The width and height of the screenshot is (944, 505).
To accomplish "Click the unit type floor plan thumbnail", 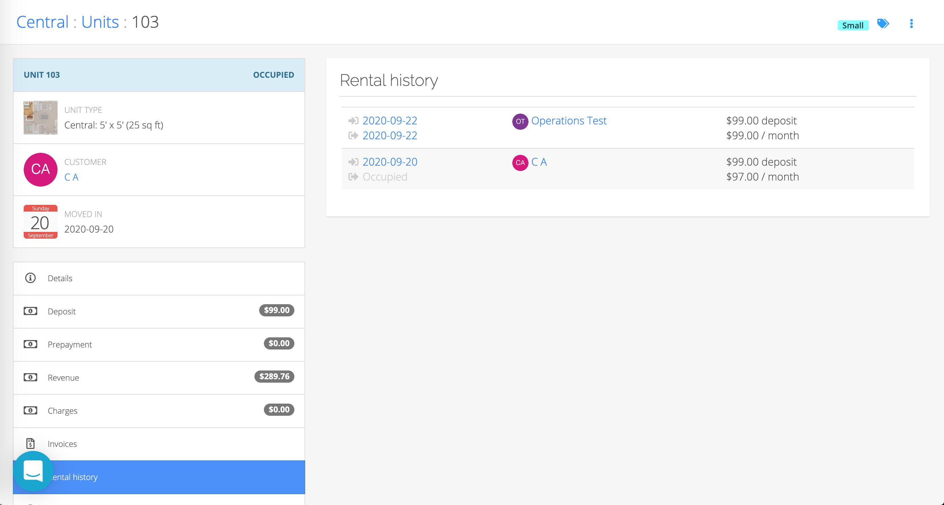I will point(40,118).
